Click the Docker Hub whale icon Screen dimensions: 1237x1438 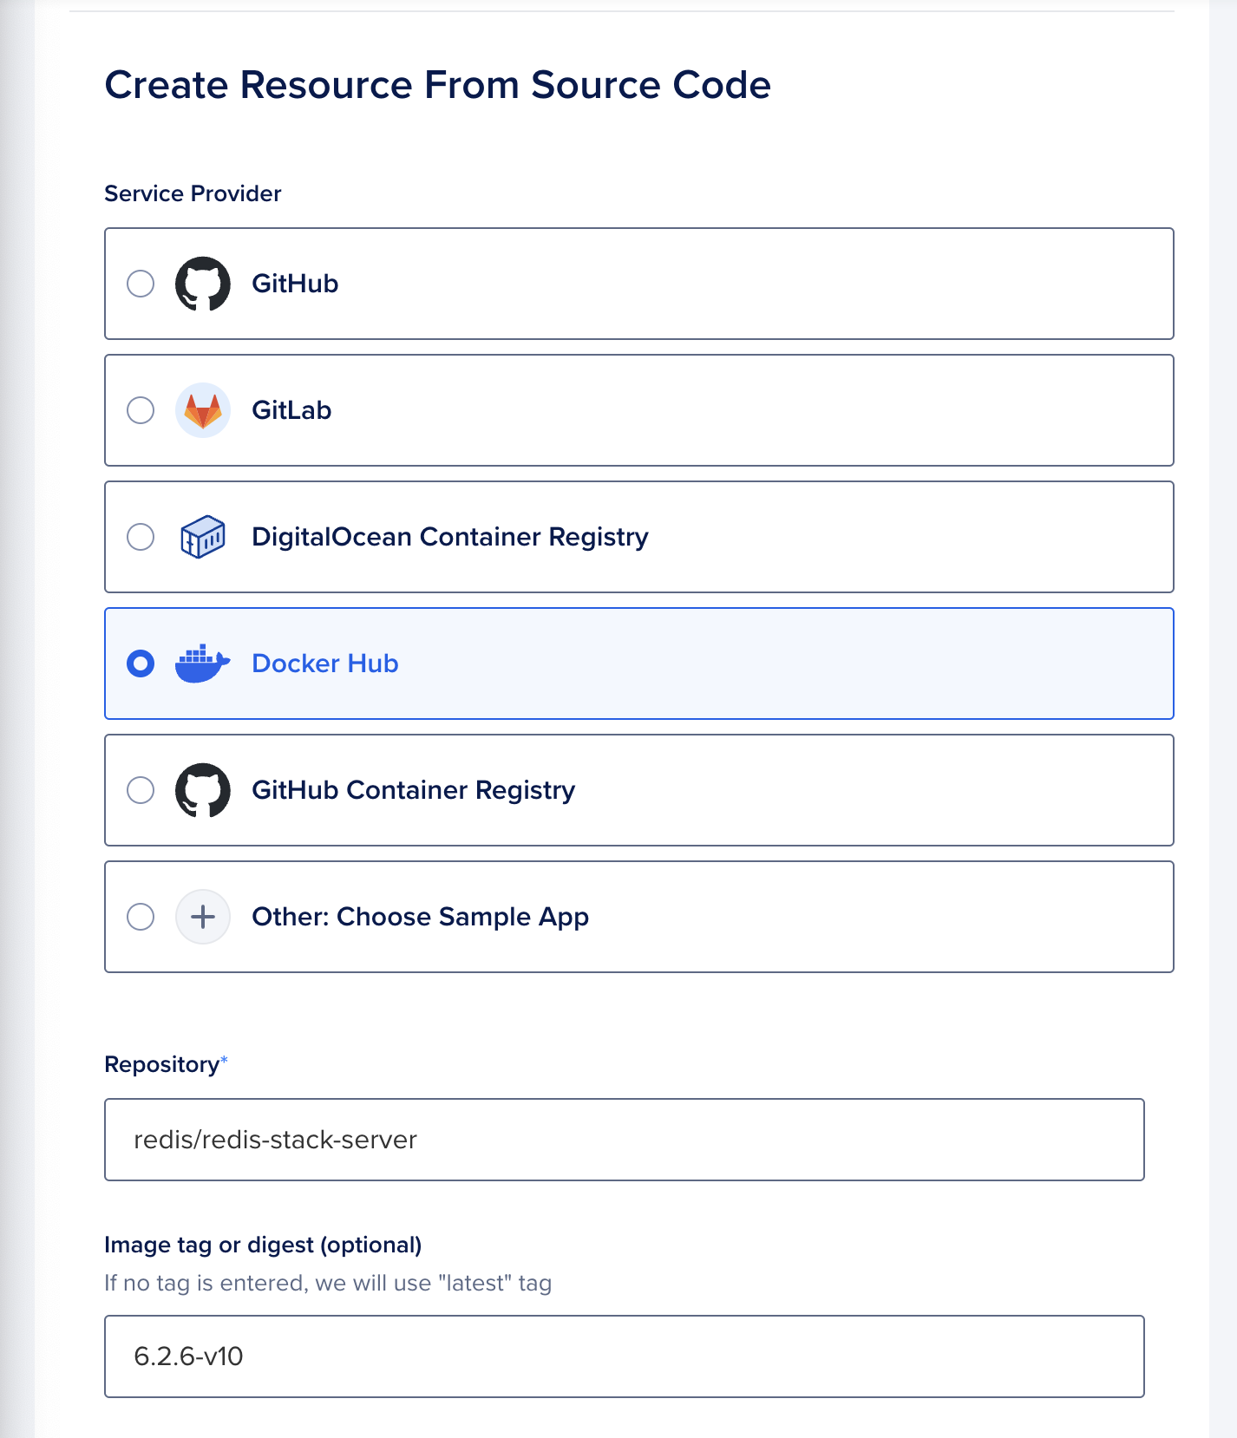click(x=202, y=663)
